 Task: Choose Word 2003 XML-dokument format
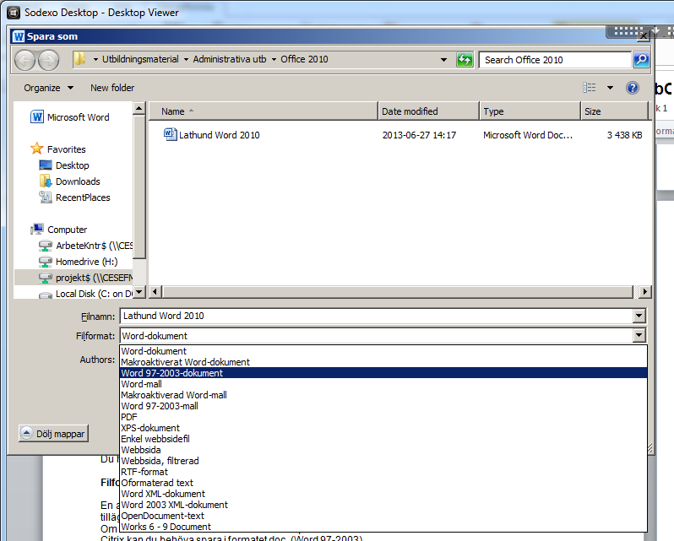(383, 505)
